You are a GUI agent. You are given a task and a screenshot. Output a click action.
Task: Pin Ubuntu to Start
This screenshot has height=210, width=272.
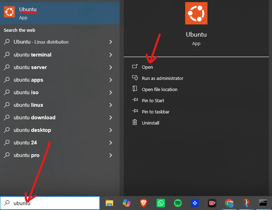click(153, 100)
